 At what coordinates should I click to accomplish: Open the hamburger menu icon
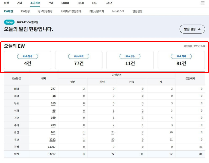click(203, 3)
